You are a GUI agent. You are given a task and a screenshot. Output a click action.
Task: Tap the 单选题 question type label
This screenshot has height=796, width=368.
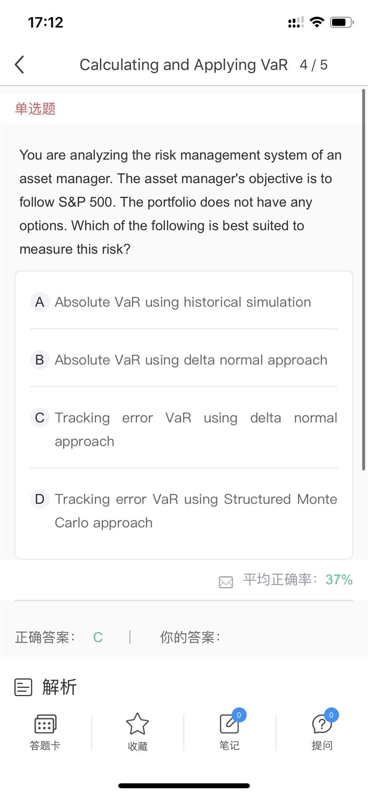click(x=35, y=108)
